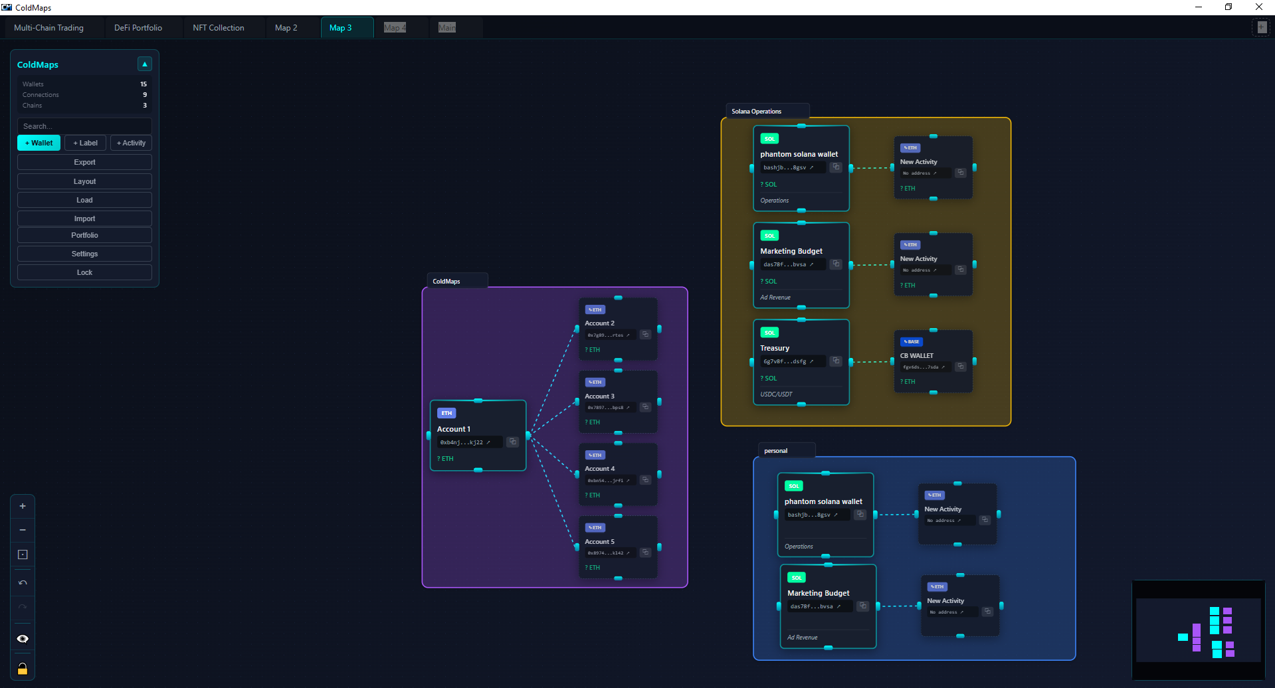This screenshot has height=688, width=1275.
Task: Switch to NFT Collection tab
Action: pyautogui.click(x=219, y=28)
